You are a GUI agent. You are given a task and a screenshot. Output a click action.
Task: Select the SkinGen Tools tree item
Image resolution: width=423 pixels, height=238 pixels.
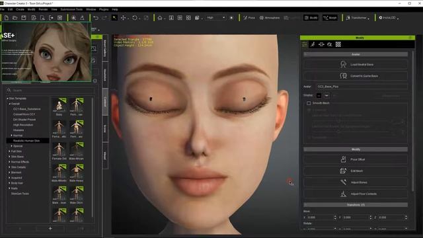20,194
